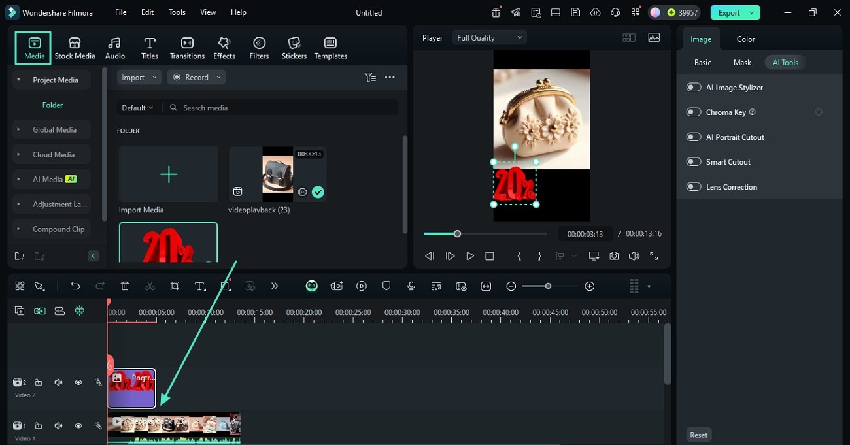Screen dimensions: 850x445
Task: Open the Filters panel
Action: point(259,48)
